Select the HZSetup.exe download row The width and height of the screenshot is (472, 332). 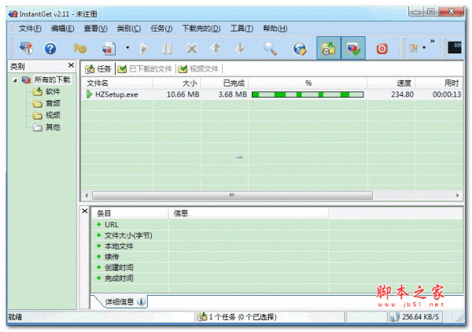click(272, 94)
